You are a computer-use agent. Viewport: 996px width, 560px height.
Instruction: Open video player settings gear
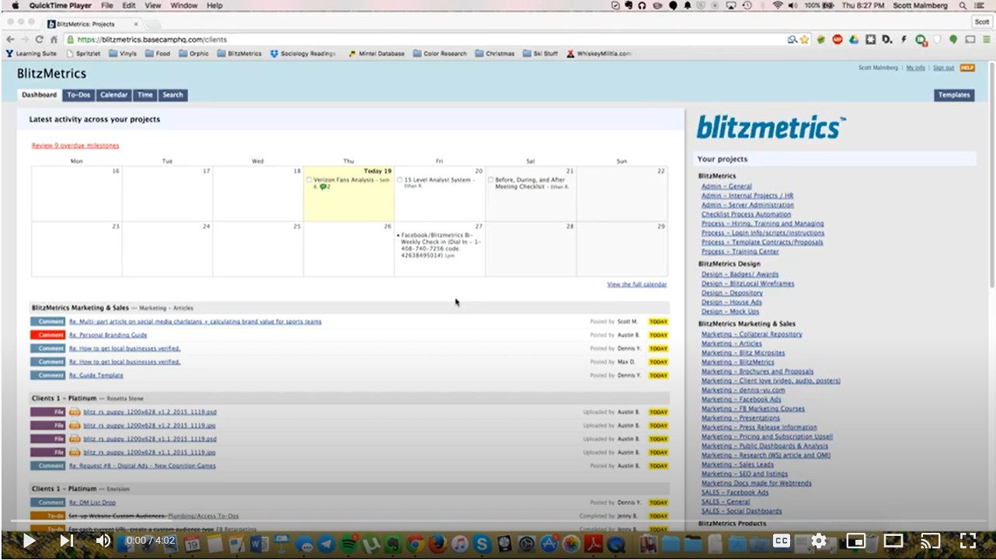[819, 541]
